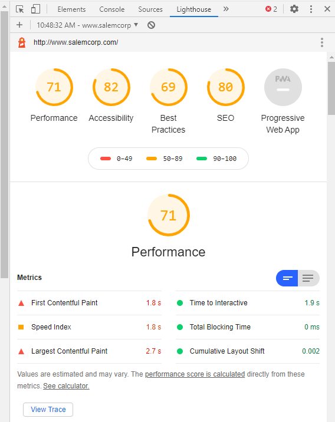Open 'performance score is calculated' link
335x422 pixels.
[x=195, y=374]
